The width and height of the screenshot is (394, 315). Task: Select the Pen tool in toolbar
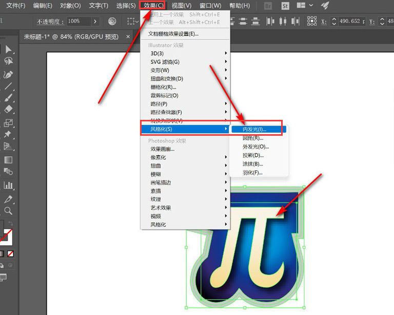(8, 74)
